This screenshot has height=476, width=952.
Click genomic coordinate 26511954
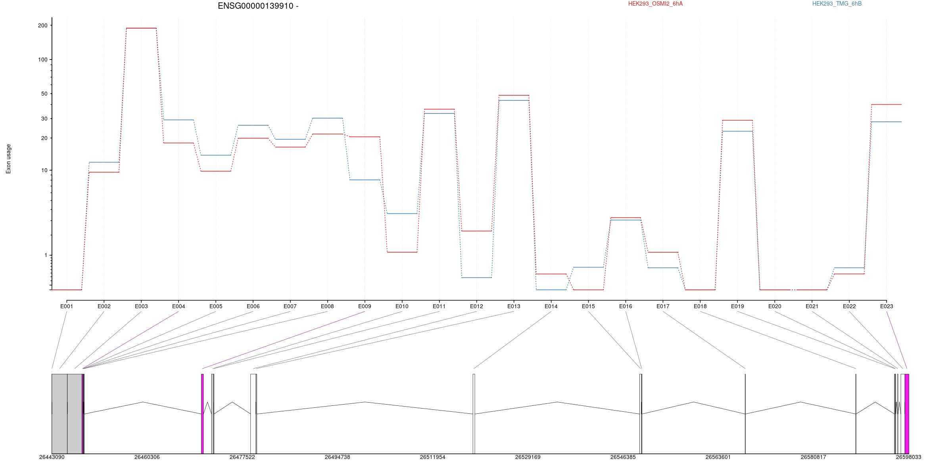[432, 457]
